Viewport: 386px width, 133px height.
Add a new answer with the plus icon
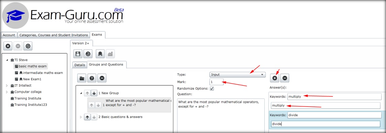coord(275,78)
